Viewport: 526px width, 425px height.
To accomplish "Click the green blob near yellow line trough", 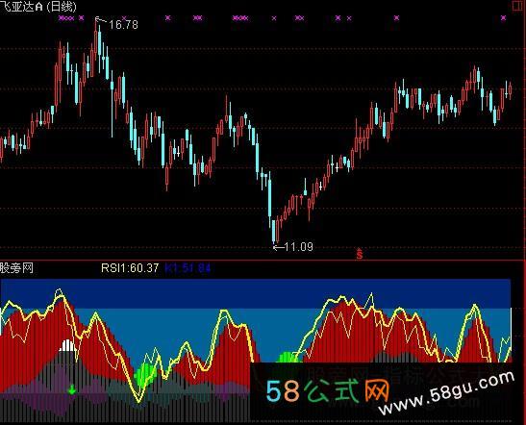I will (x=145, y=374).
